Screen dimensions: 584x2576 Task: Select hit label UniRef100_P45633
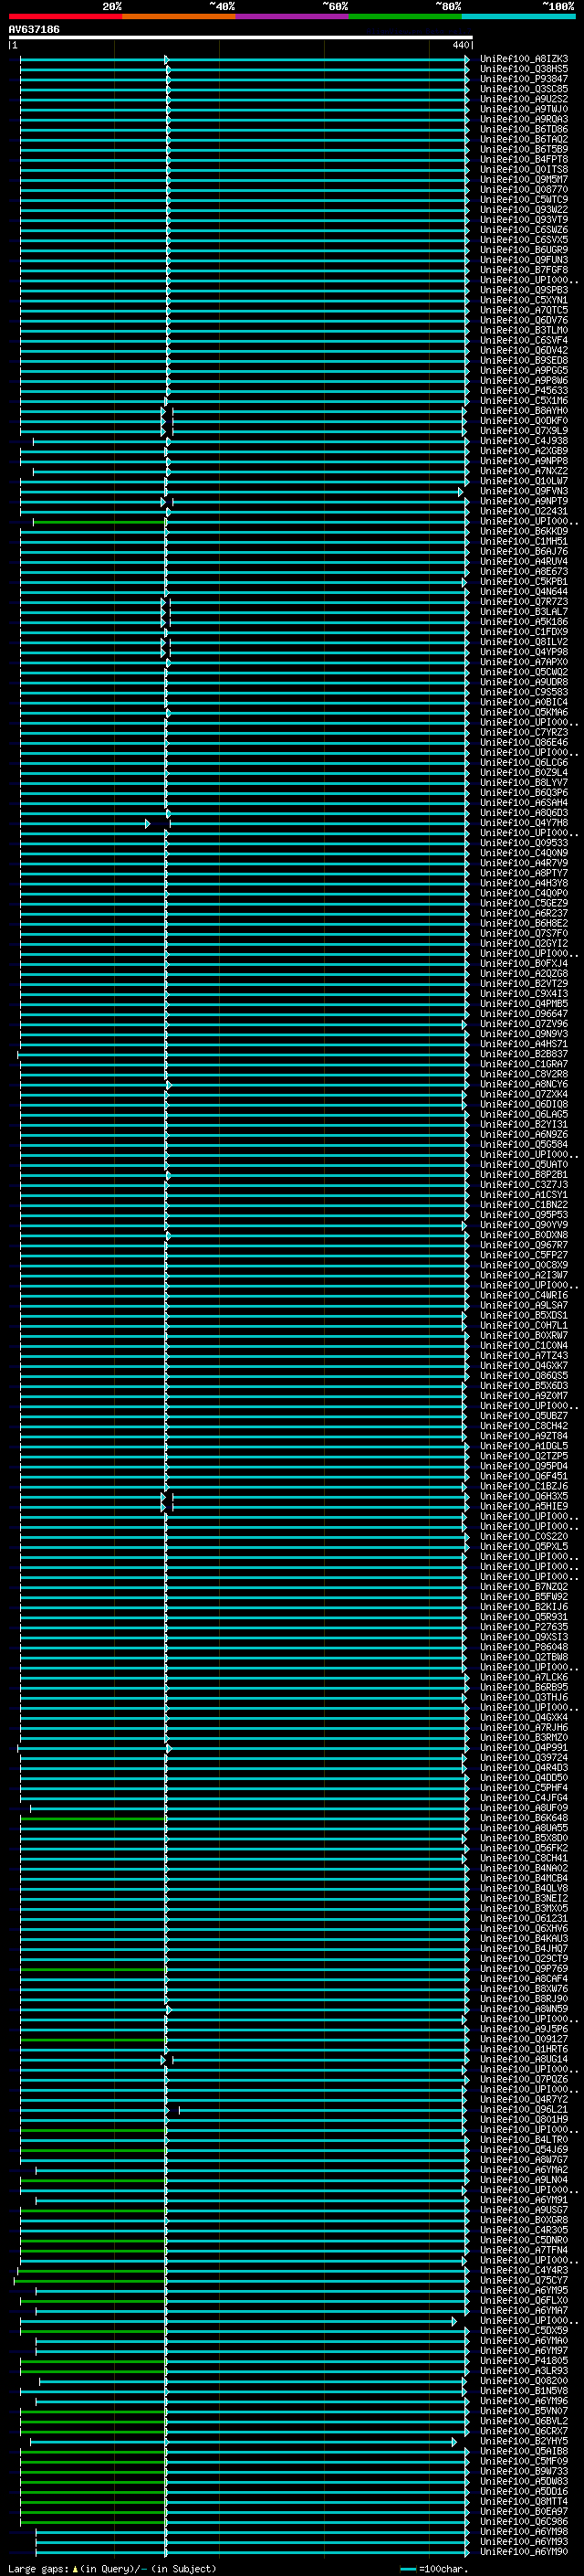point(524,391)
